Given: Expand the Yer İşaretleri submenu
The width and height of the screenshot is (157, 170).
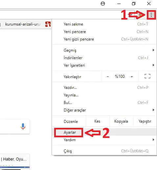Looking at the screenshot, I should (x=104, y=65).
